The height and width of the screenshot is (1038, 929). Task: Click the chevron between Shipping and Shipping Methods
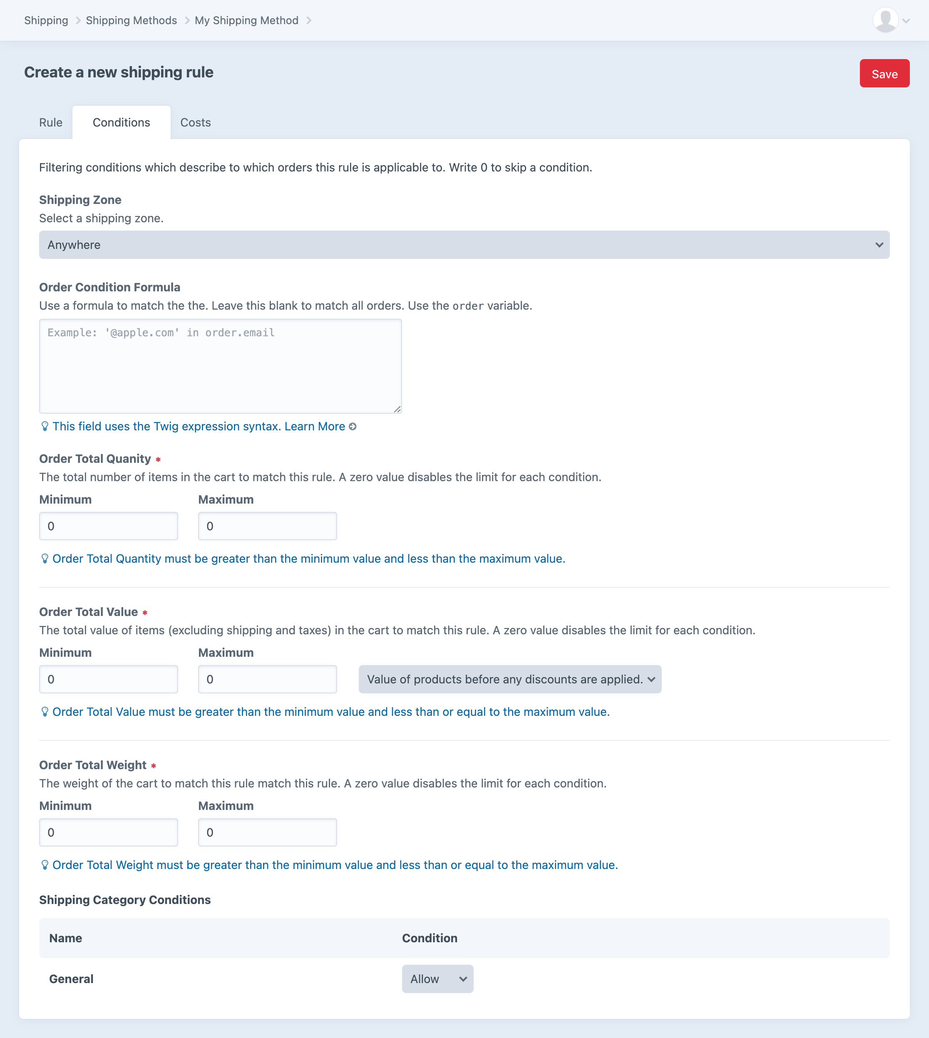(x=77, y=20)
